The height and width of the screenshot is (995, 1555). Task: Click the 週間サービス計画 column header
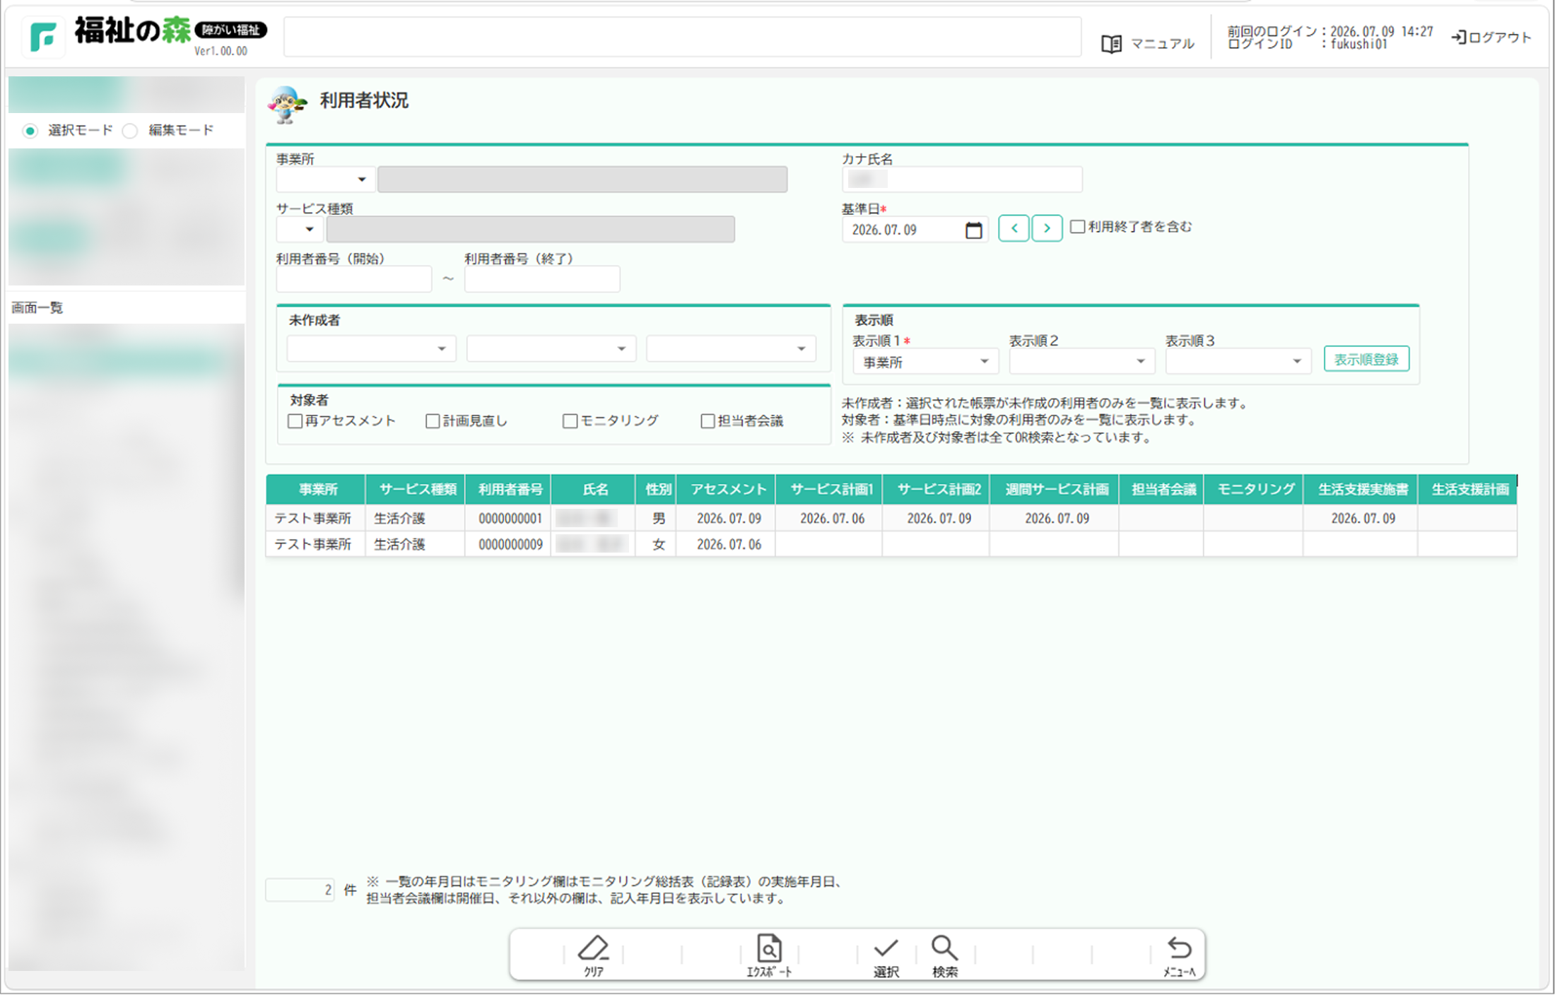coord(1055,489)
